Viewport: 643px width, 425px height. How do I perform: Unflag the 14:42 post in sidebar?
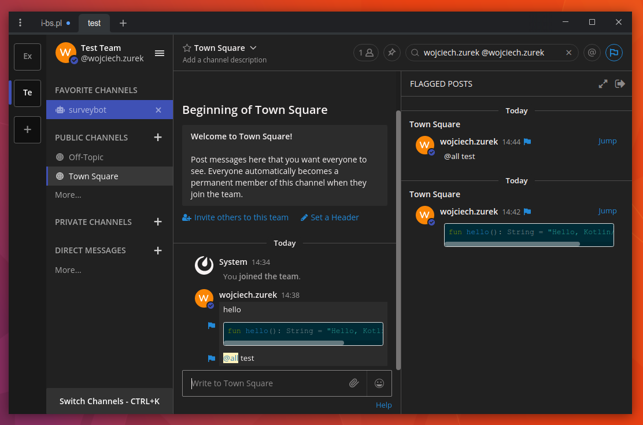(527, 212)
